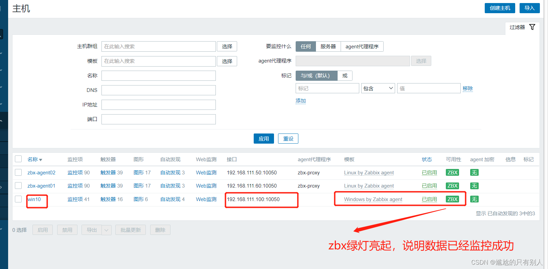
Task: Open host win10
Action: (34, 199)
